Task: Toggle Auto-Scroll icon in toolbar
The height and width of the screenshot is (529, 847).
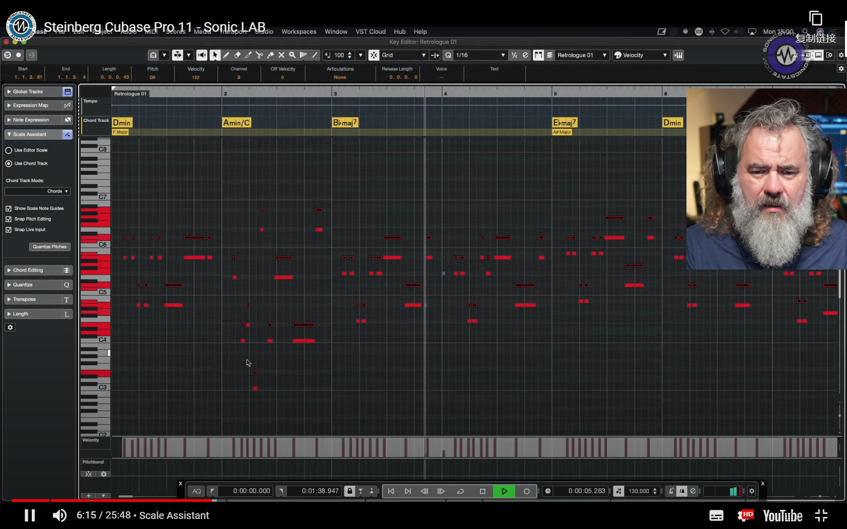Action: pos(177,55)
